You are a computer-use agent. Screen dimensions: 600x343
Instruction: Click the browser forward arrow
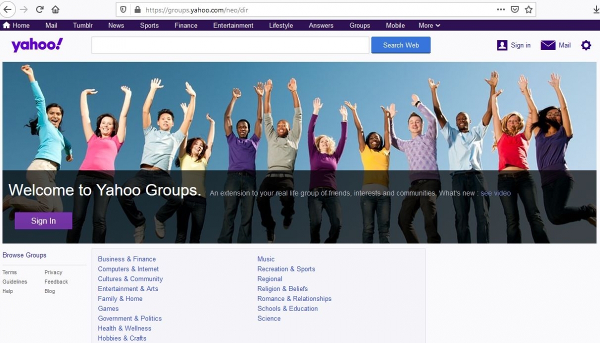point(23,9)
